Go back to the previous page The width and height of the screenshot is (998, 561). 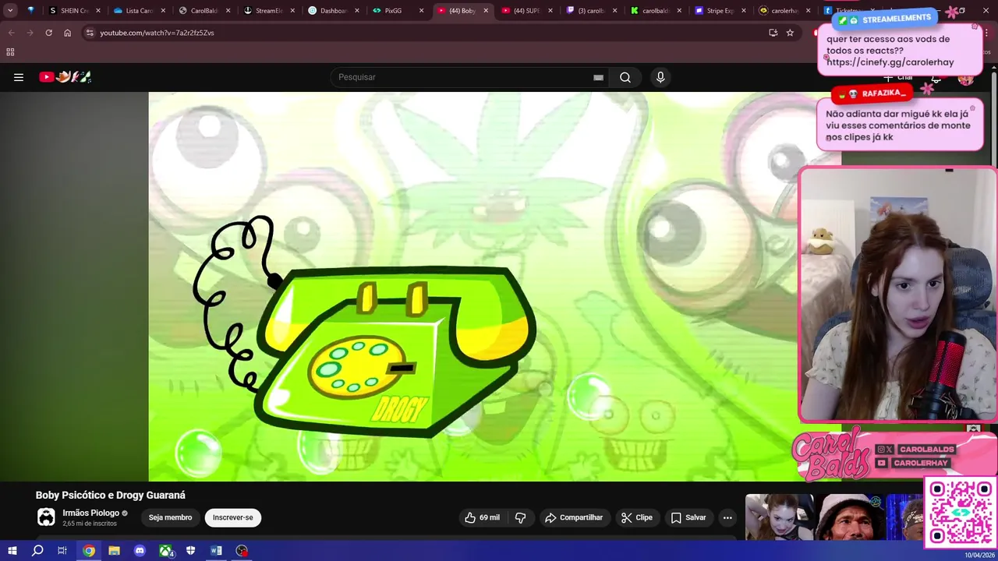tap(11, 33)
